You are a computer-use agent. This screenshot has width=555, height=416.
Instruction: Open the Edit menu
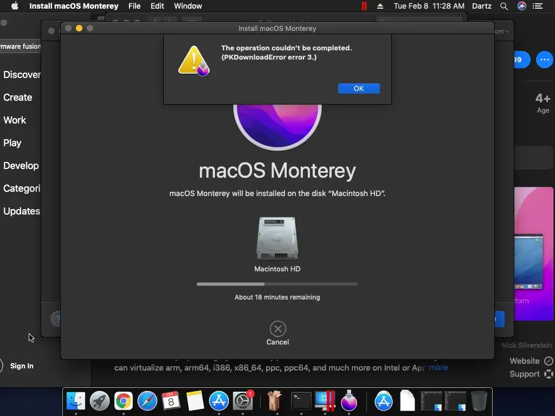click(x=157, y=6)
